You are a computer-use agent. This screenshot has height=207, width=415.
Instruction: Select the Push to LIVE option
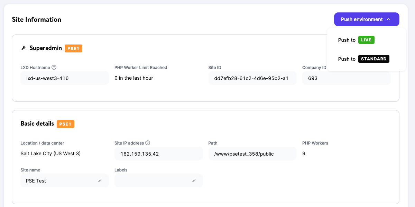click(356, 40)
